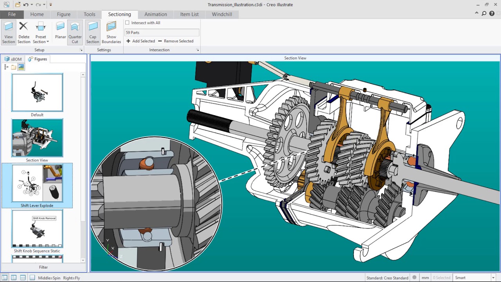Activate the Quarter Cut tool
Screen dimensions: 501x282
click(75, 33)
